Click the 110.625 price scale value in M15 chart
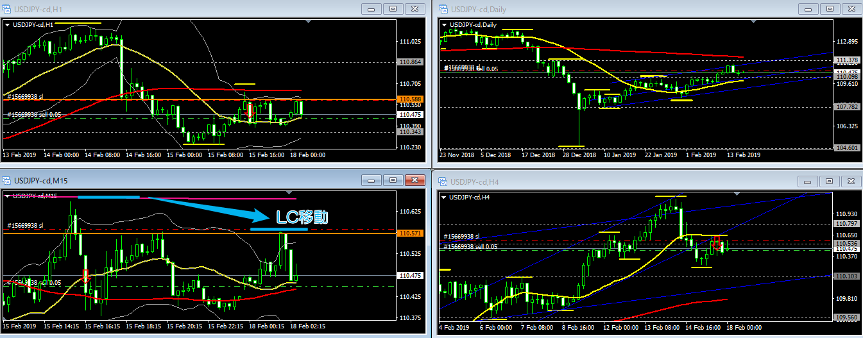 click(x=411, y=211)
